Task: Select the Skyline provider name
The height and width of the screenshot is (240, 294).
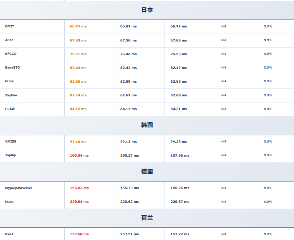Action: (x=11, y=95)
